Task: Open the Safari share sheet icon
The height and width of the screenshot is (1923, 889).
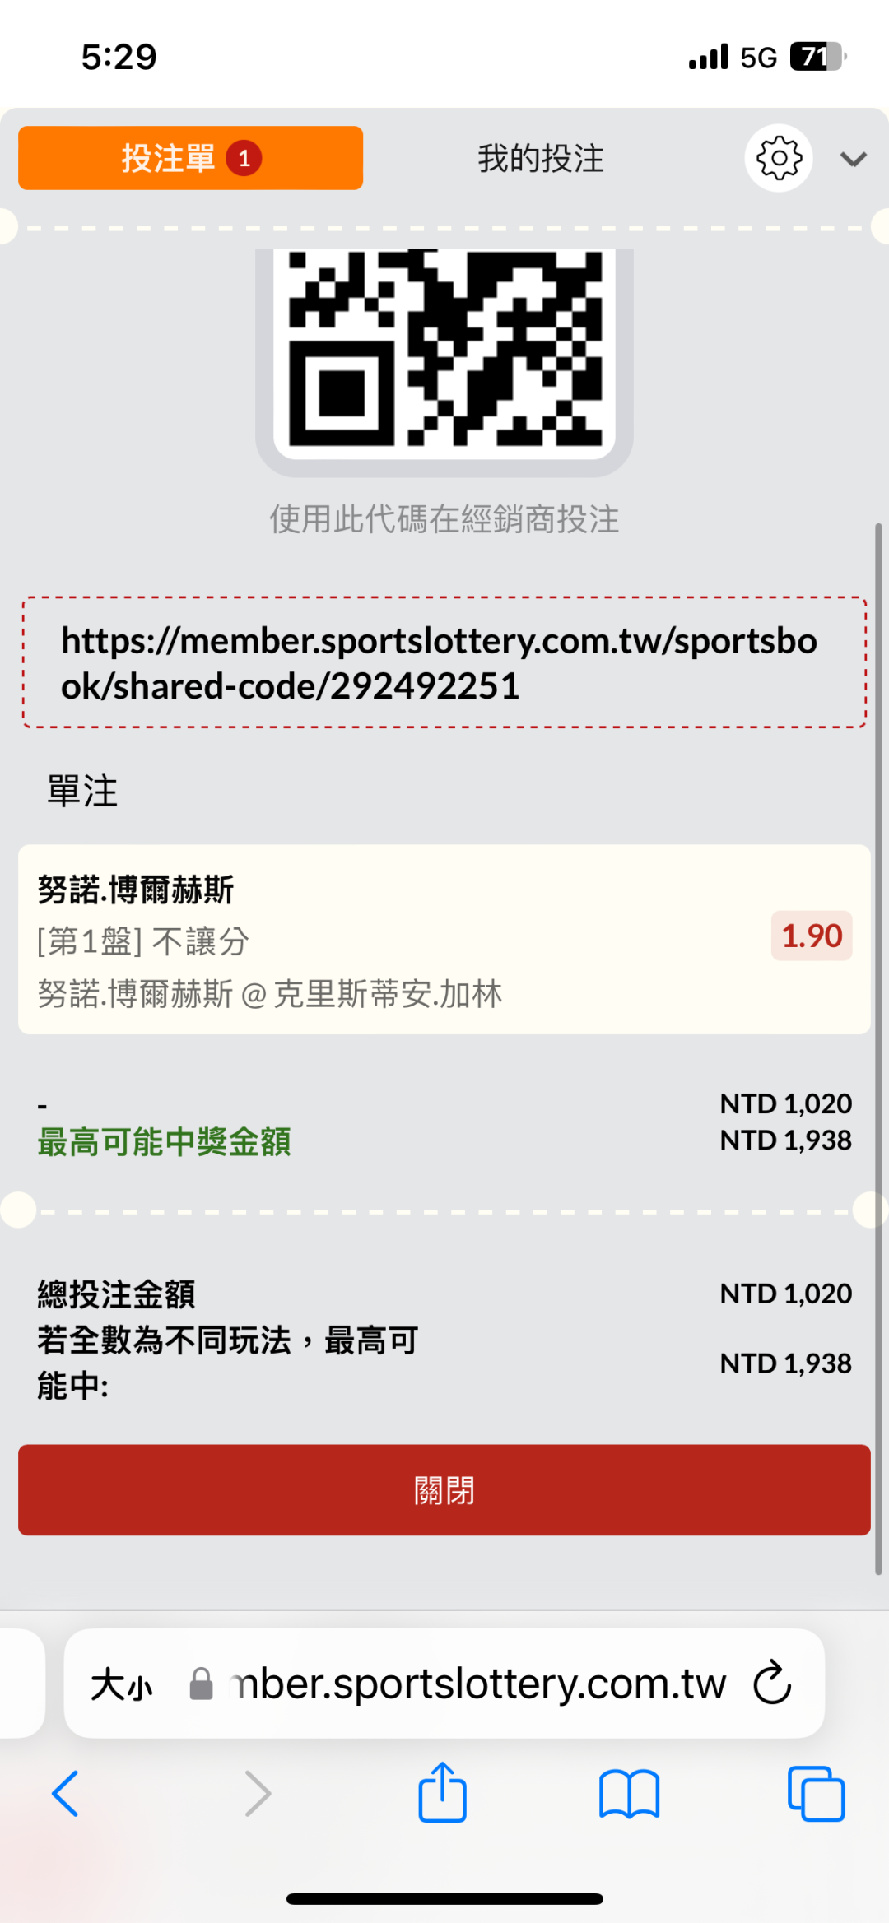Action: (x=443, y=1792)
